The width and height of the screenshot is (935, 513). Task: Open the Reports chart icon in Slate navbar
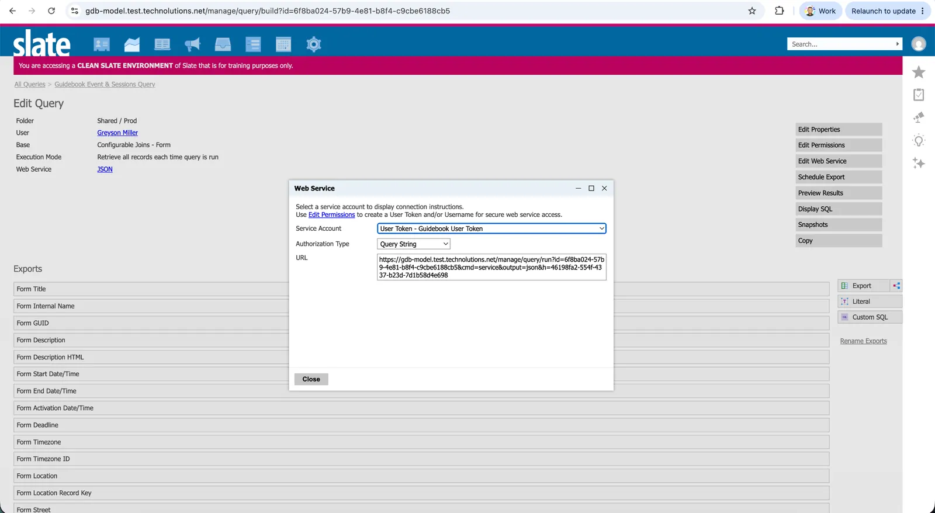tap(132, 44)
